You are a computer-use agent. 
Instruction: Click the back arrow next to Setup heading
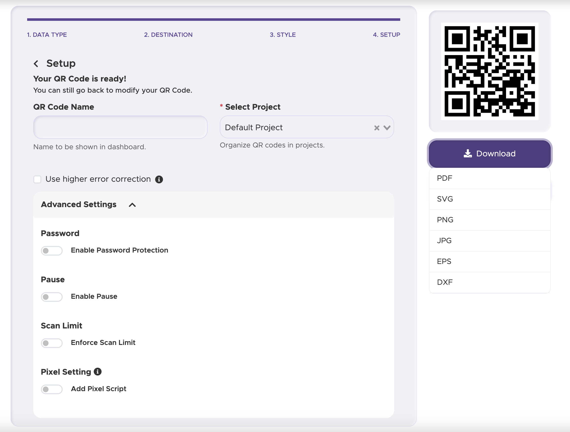pyautogui.click(x=36, y=63)
